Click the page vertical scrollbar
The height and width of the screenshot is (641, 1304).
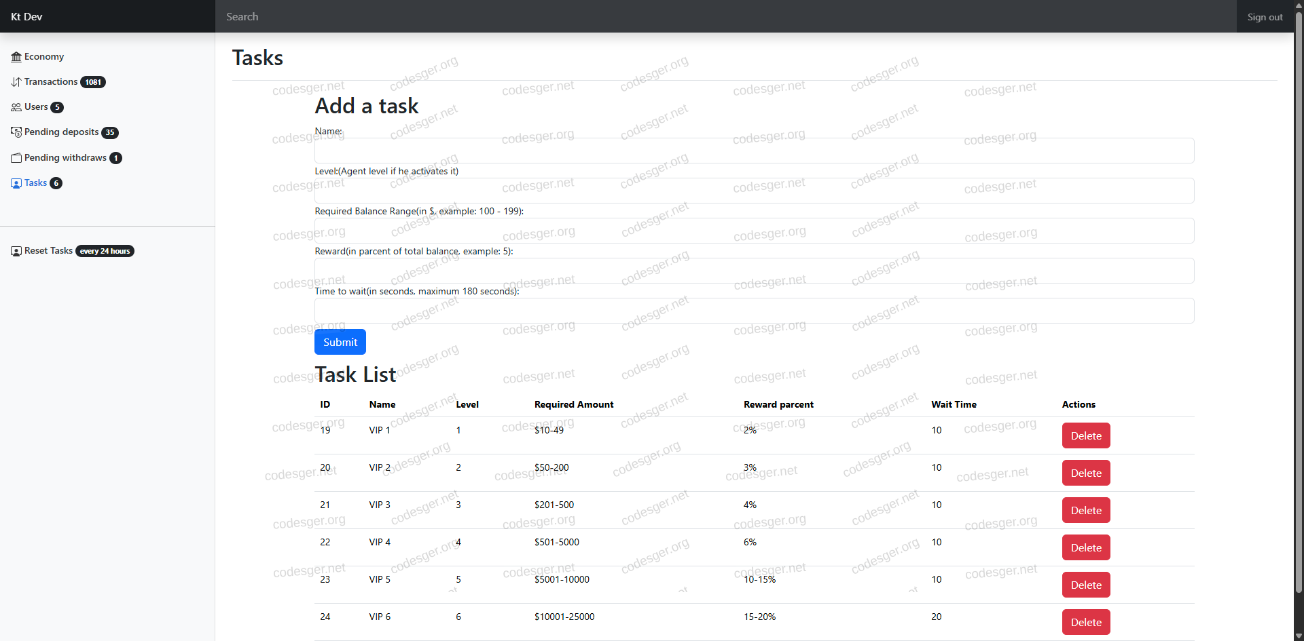[1299, 305]
